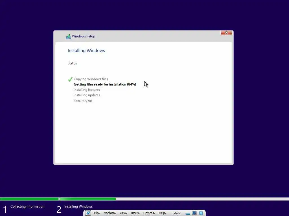Close the Windows Setup dialog

pyautogui.click(x=226, y=33)
